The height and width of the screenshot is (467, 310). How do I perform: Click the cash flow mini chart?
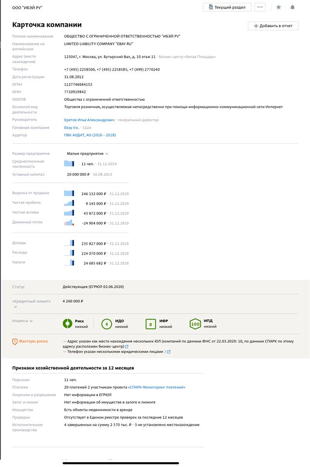click(x=69, y=223)
